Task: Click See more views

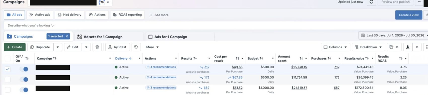Action: point(159,15)
